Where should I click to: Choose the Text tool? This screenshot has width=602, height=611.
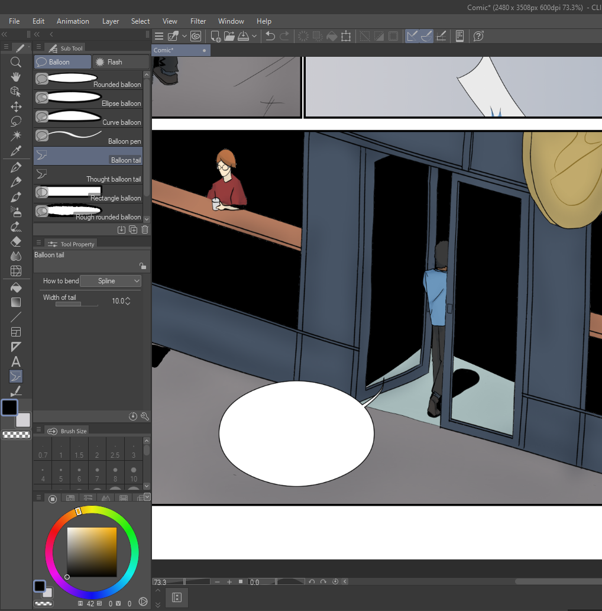click(x=16, y=361)
